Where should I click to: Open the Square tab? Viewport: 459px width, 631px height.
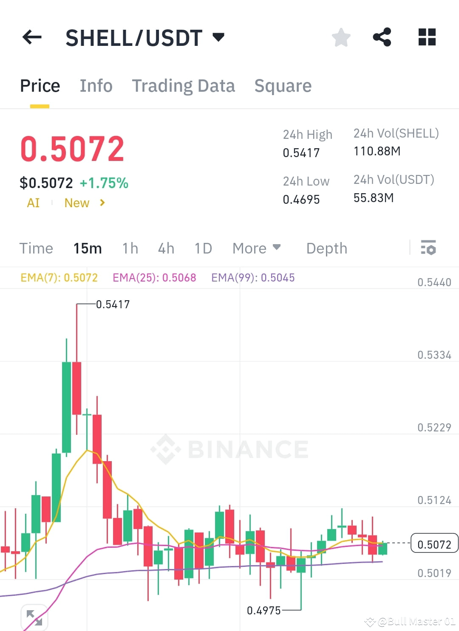coord(283,85)
